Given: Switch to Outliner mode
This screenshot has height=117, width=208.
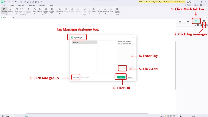Looking at the screenshot, I should point(10,10).
